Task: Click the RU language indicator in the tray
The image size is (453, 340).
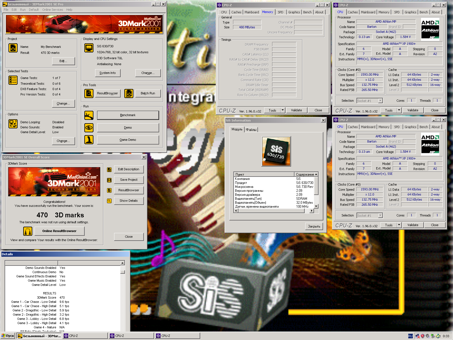Action: (410, 336)
